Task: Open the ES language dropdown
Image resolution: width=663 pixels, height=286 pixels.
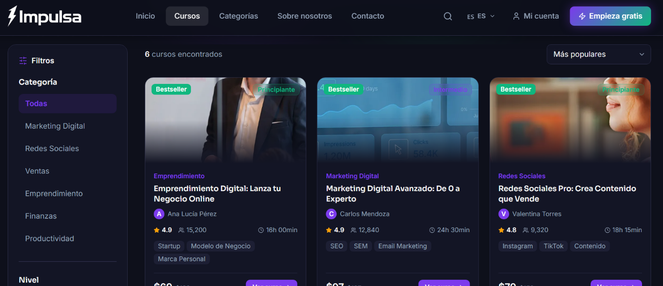Action: (481, 16)
